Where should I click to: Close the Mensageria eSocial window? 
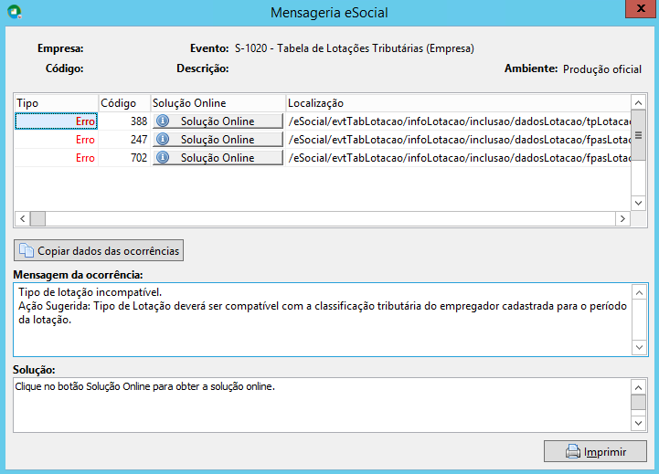640,8
